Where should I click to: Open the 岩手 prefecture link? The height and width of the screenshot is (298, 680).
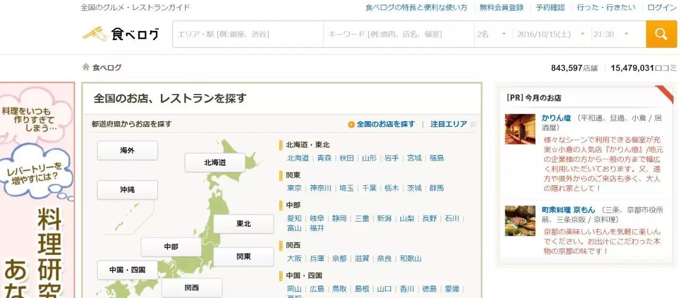[x=392, y=158]
